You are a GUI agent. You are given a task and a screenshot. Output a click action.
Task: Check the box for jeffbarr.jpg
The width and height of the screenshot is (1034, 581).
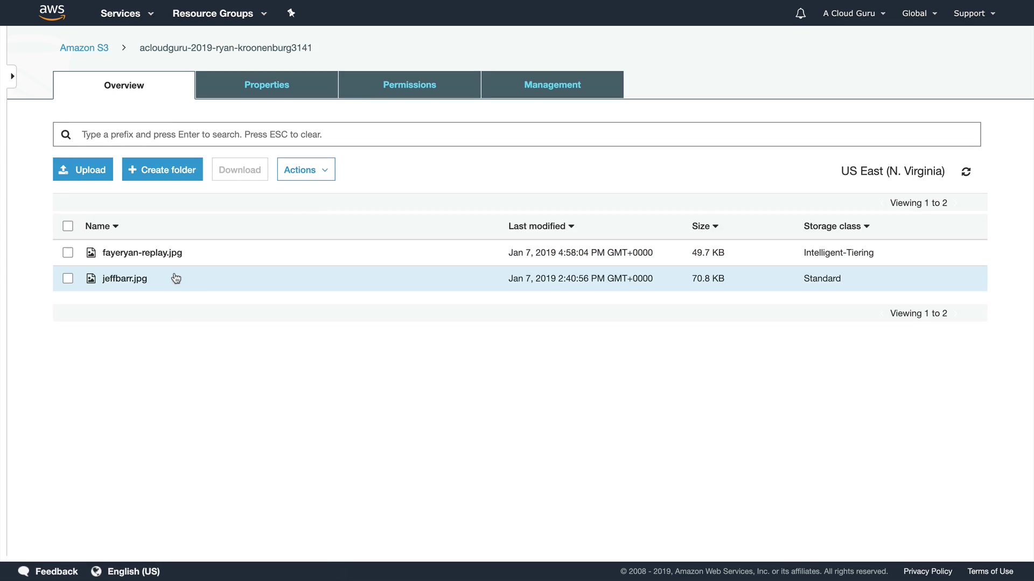tap(68, 278)
